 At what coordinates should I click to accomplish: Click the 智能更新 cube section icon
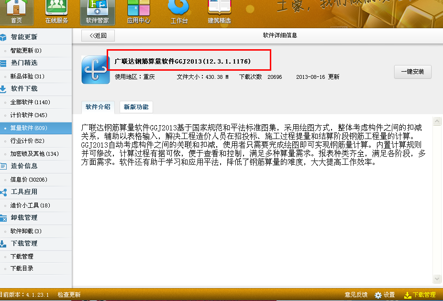(x=3, y=37)
